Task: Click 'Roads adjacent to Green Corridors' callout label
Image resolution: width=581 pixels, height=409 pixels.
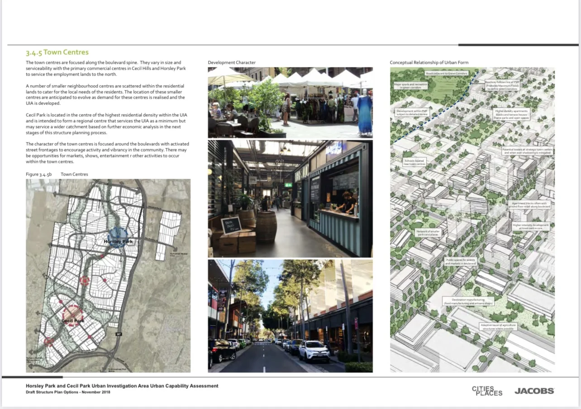Action: point(446,73)
